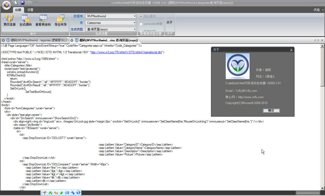Click the ListItem Value="CategoryID" line
Viewport: 325px width, 196px height.
(136, 145)
